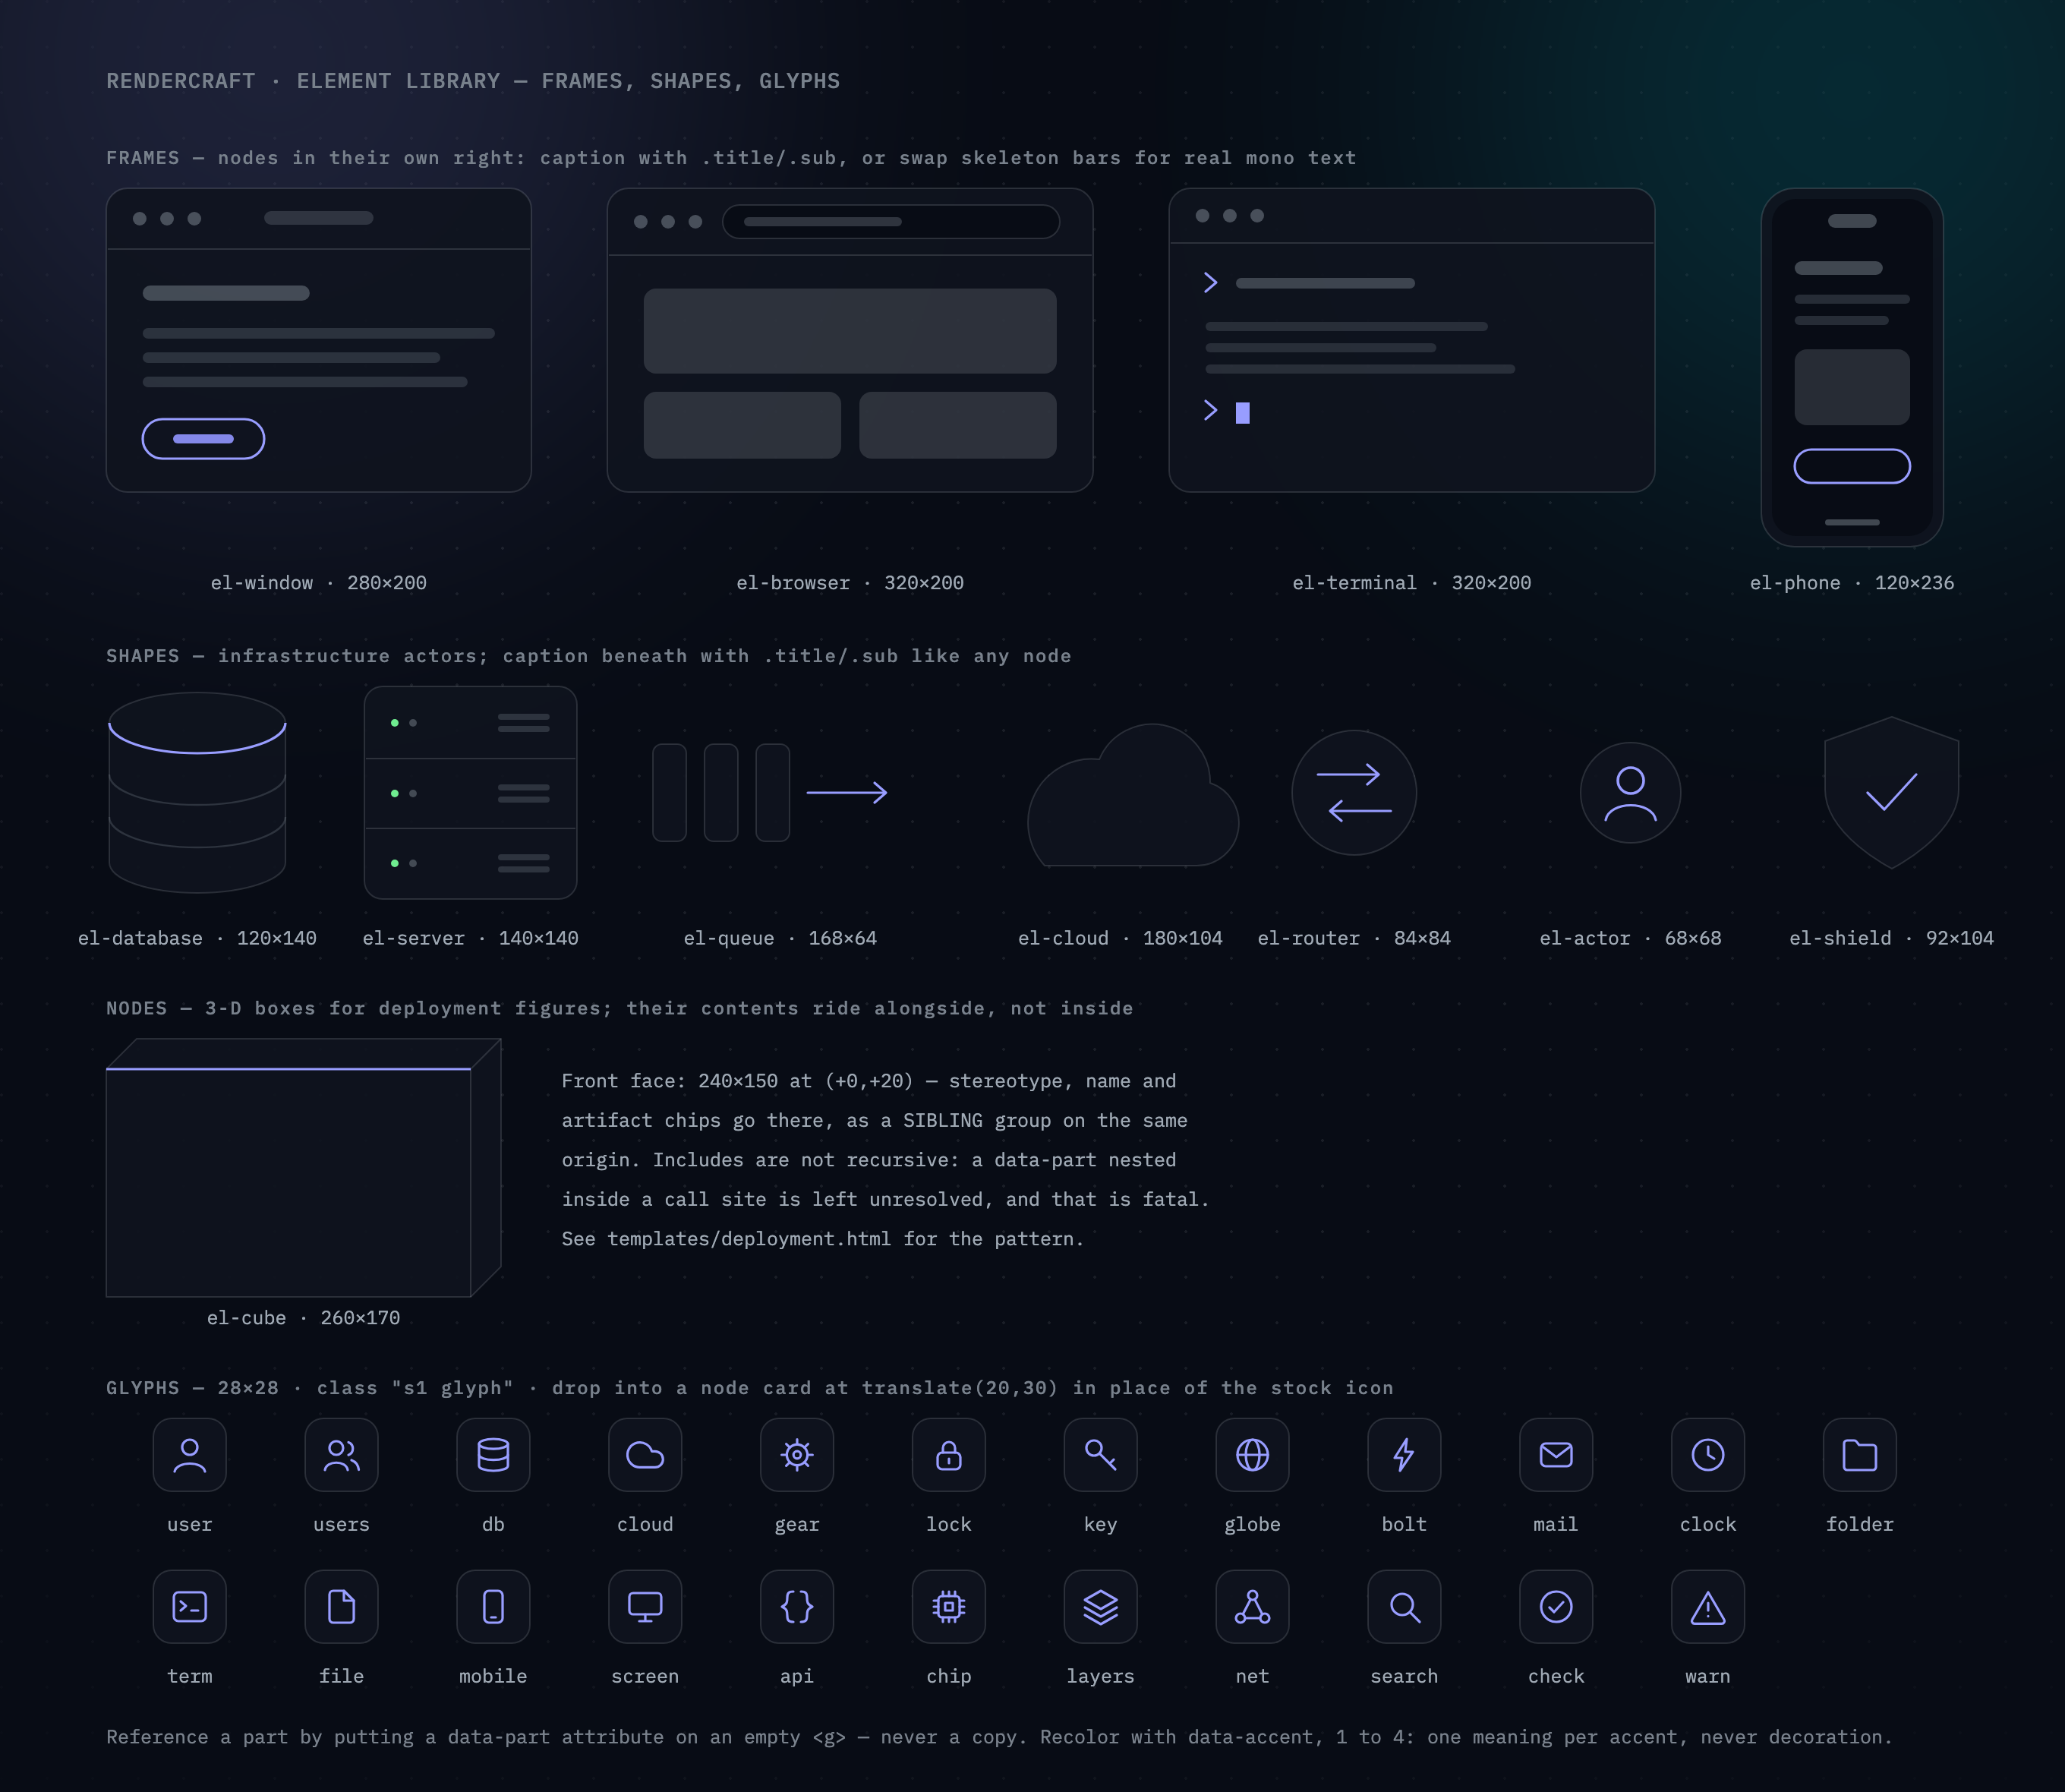Click the screen glyph icon
This screenshot has width=2065, height=1792.
coord(645,1607)
